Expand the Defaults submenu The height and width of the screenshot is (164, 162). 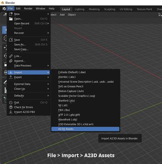coord(29,96)
